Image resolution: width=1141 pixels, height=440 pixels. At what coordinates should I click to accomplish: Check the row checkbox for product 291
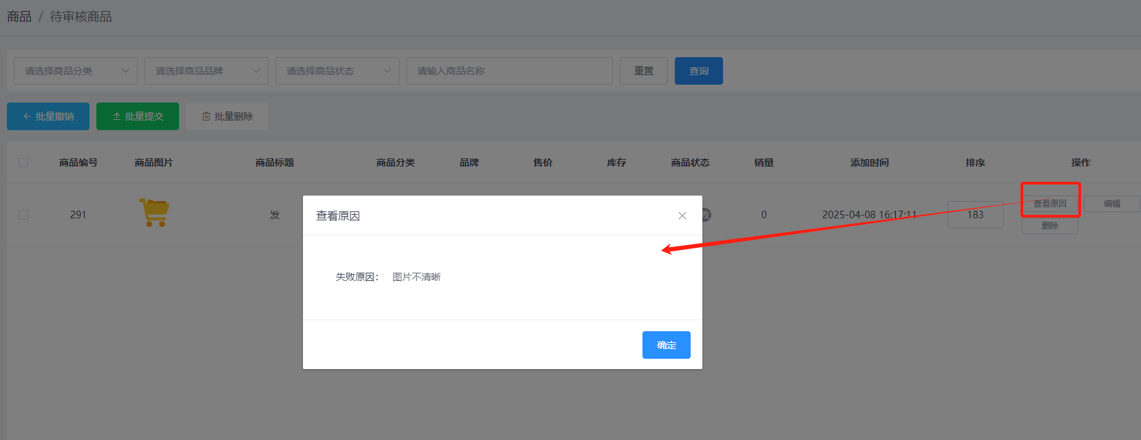[23, 215]
